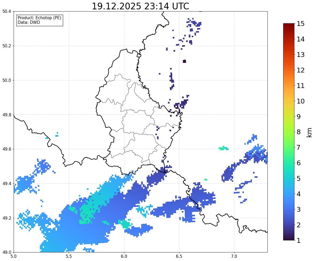This screenshot has height=261, width=315.
Task: Click latitude axis label '49.4'
Action: pyautogui.click(x=7, y=184)
